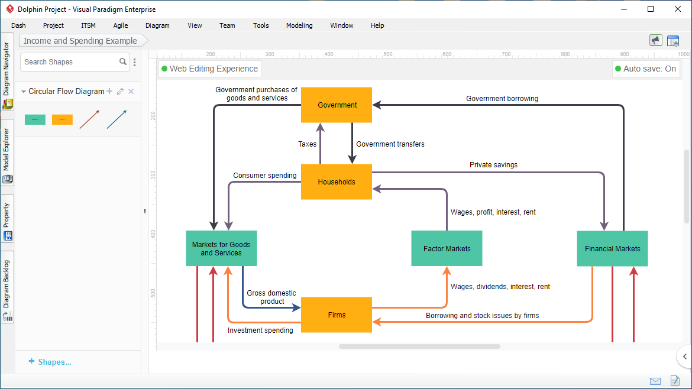Click the Web Editing Experience button
The image size is (692, 389).
(x=209, y=69)
